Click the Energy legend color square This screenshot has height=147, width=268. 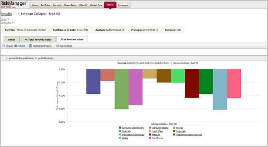click(174, 128)
